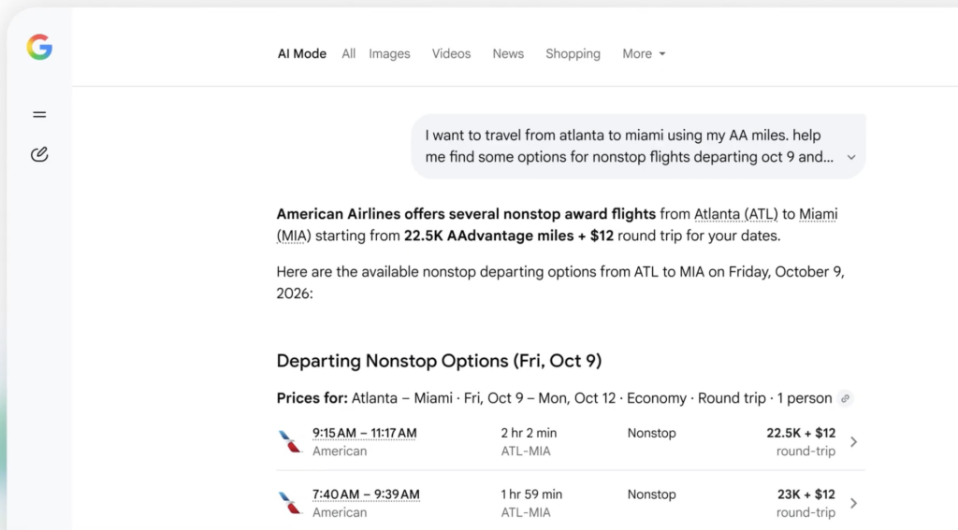Open the Videos tab
The image size is (958, 530).
pyautogui.click(x=451, y=53)
